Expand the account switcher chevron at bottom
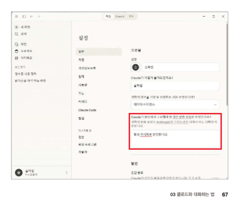 tap(67, 173)
